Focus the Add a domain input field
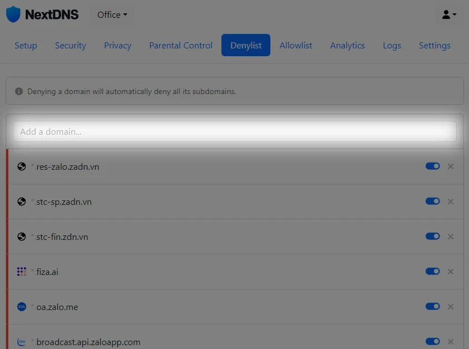 [235, 131]
